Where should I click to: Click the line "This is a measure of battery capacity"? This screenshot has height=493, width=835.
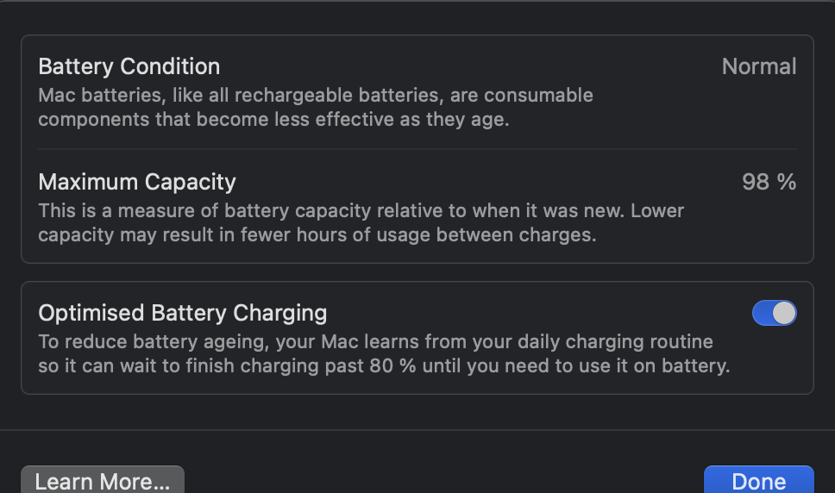(361, 210)
